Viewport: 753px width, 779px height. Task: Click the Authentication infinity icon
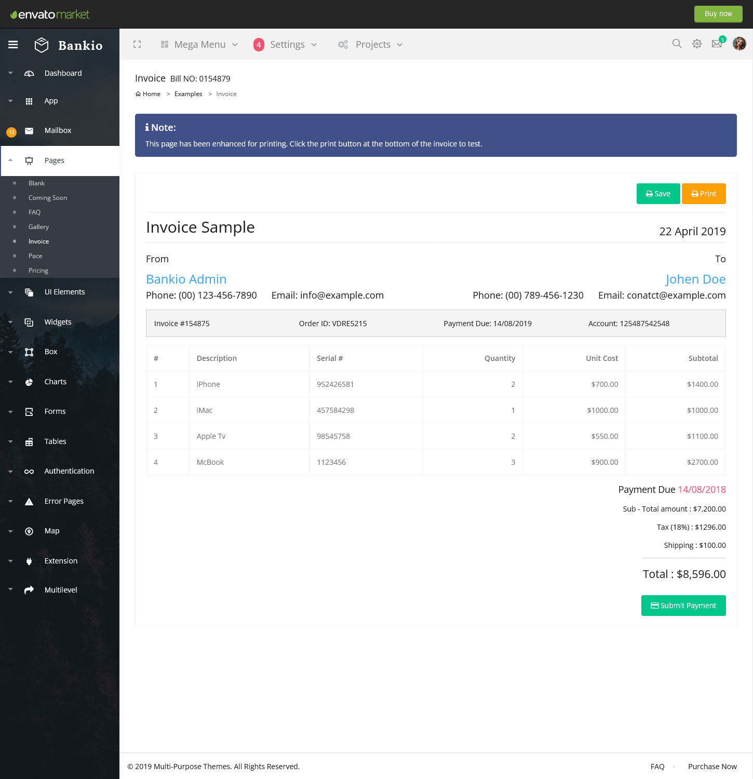(29, 472)
